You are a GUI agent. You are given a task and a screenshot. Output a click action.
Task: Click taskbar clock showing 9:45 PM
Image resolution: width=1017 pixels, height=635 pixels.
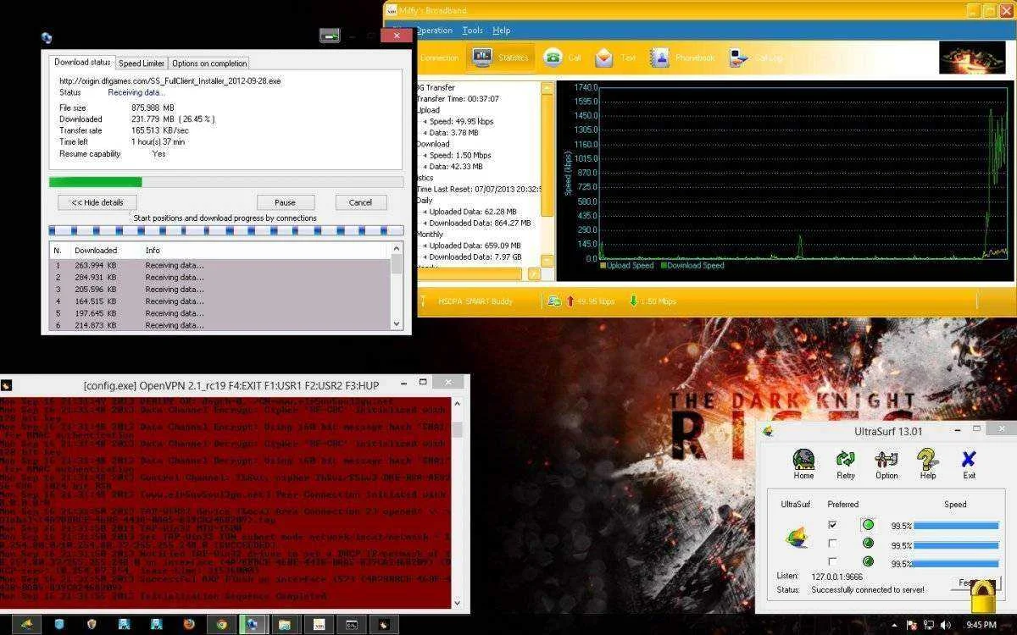[x=981, y=625]
